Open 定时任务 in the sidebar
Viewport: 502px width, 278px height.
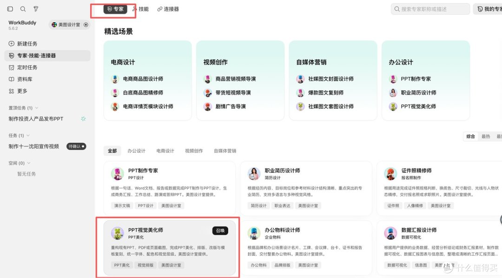[x=47, y=67]
